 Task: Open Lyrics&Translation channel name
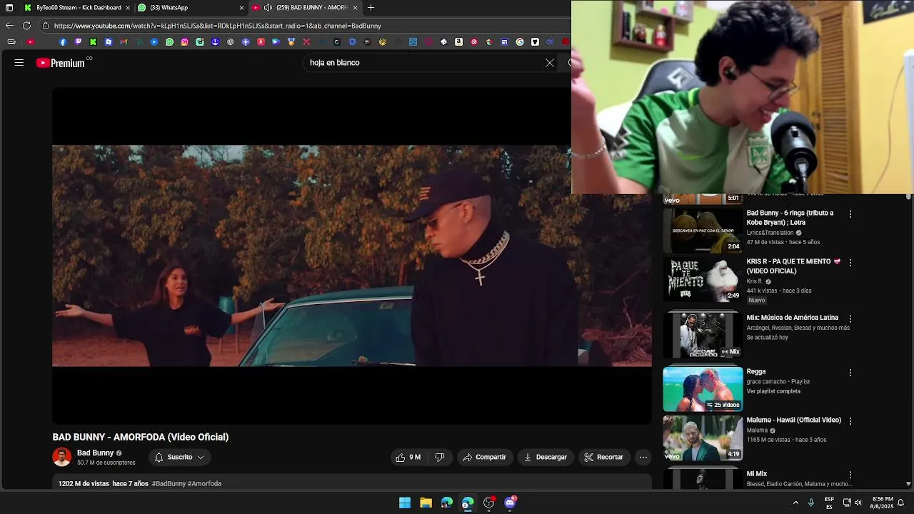(x=770, y=233)
